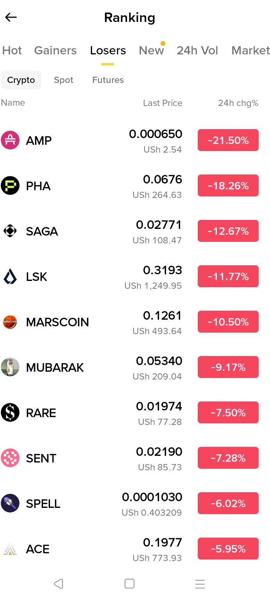Sort by the 24h chg% column header

click(238, 103)
